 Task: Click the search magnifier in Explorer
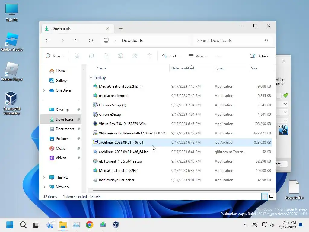point(267,40)
